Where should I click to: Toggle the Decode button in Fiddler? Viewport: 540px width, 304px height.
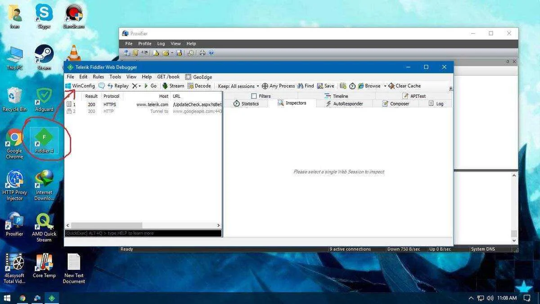(199, 86)
